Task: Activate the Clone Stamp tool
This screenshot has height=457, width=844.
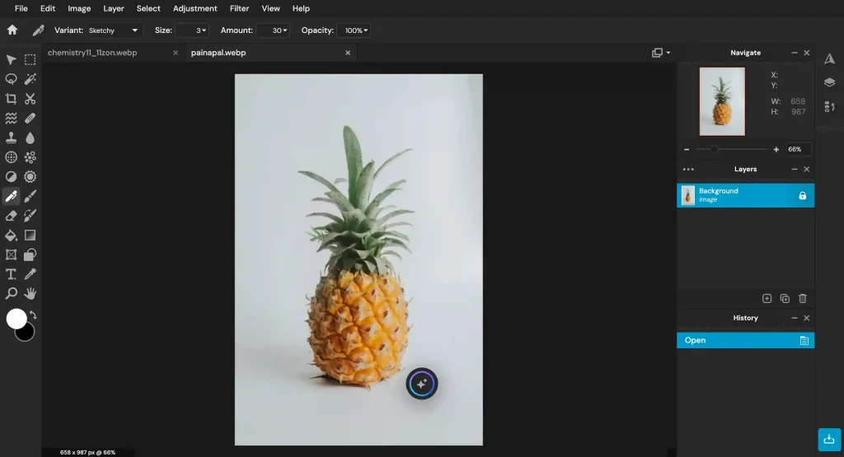Action: (11, 138)
